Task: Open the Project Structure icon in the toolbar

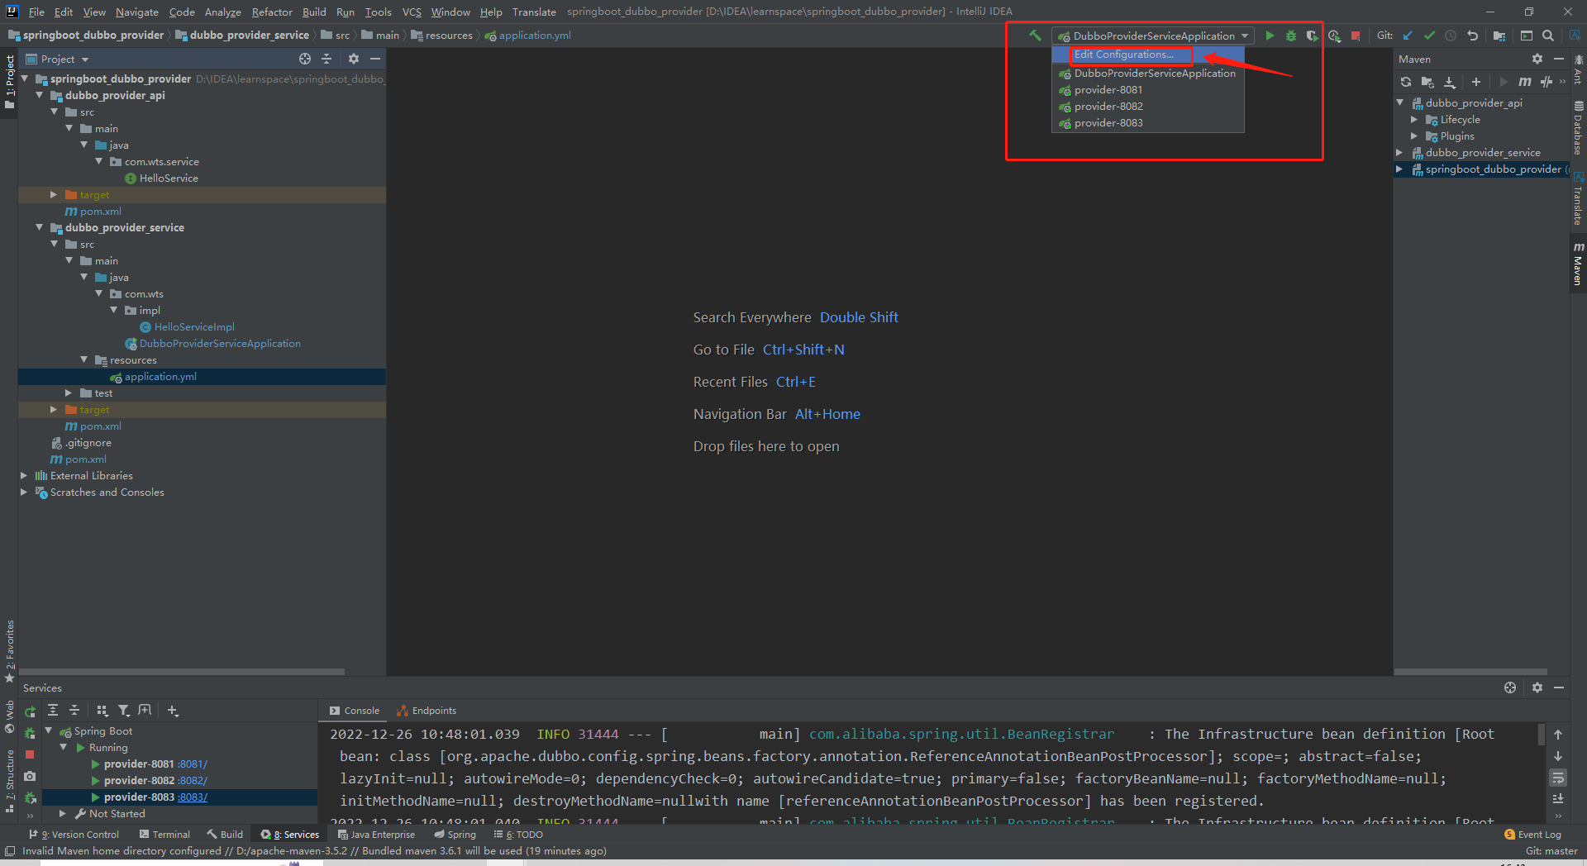Action: coord(1499,36)
